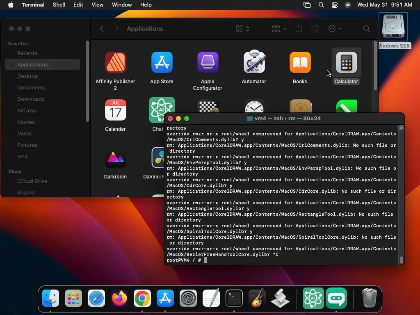This screenshot has width=420, height=315.
Task: Open Stage Manager icon in menu bar
Action: point(307,5)
